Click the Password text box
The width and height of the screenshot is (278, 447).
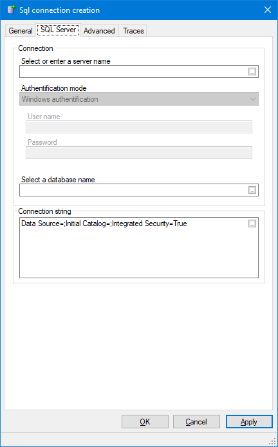click(x=139, y=153)
